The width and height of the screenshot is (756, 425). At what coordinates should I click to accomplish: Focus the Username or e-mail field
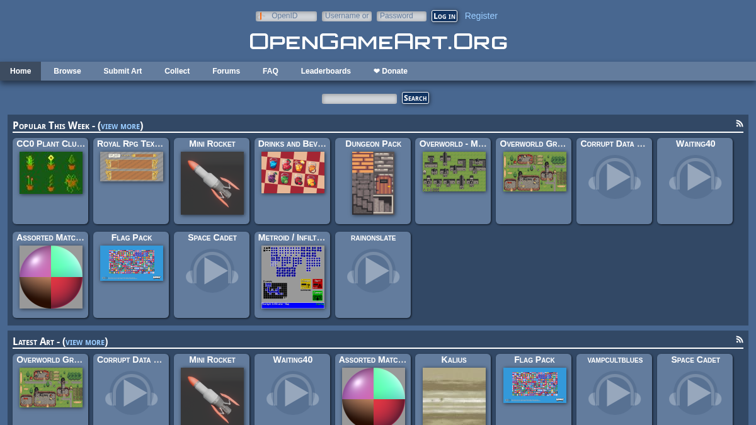[x=346, y=16]
